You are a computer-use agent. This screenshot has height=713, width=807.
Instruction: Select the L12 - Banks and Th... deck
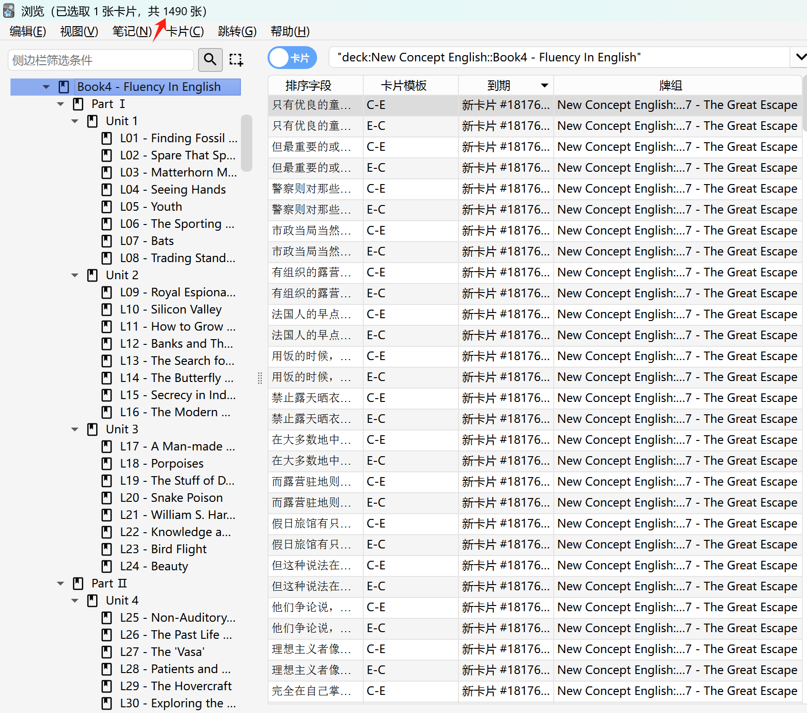click(x=177, y=343)
